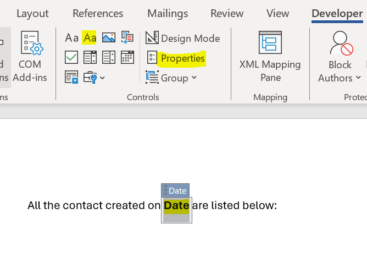Insert a Rich Text Content Control
Viewport: 367px width, 268px height.
coord(71,38)
